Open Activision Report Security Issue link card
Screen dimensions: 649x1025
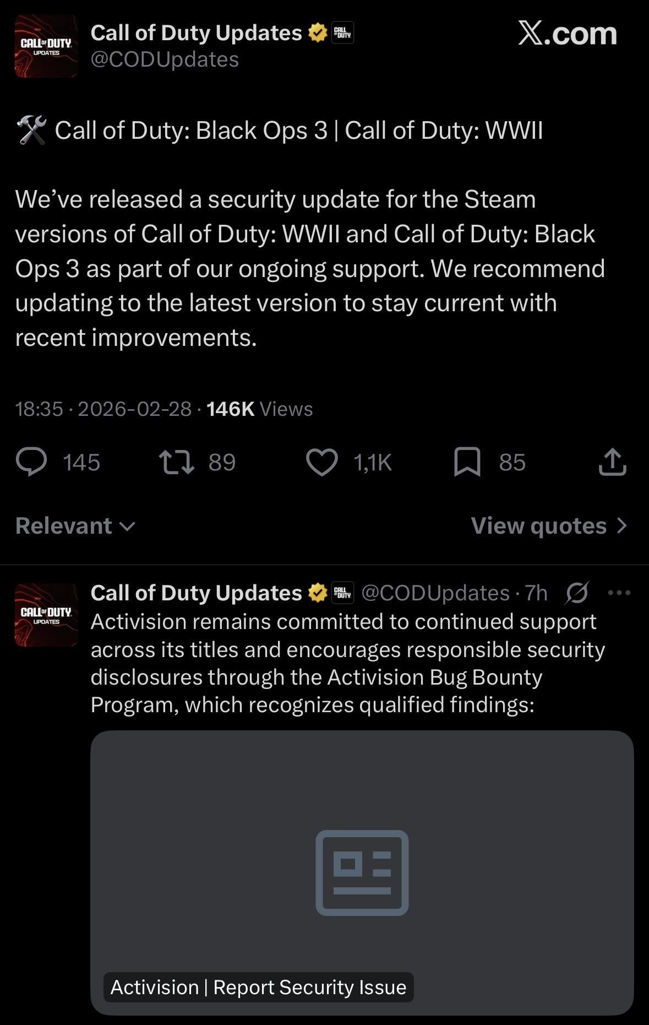[362, 872]
